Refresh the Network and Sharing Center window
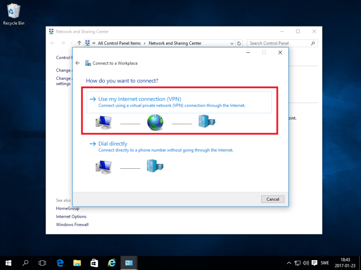Screen dimensions: 361x270 (x=239, y=43)
